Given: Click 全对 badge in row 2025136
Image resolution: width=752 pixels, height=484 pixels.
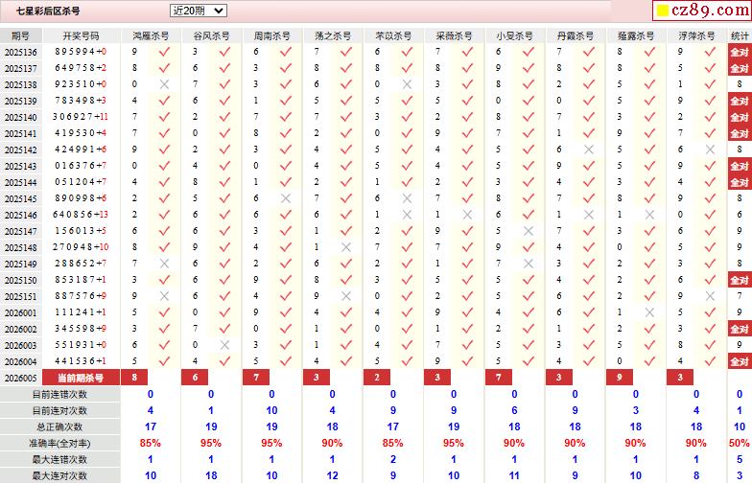Looking at the screenshot, I should [x=739, y=52].
